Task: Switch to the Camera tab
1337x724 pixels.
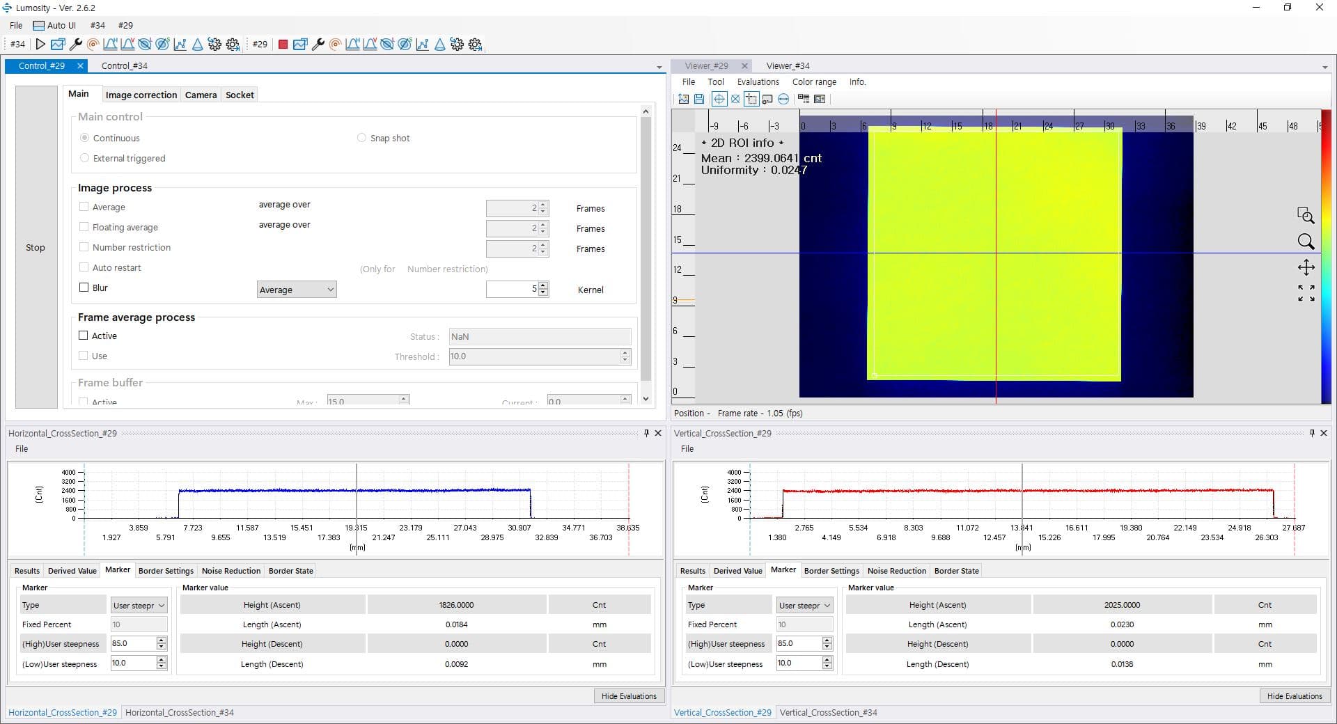Action: (x=201, y=95)
